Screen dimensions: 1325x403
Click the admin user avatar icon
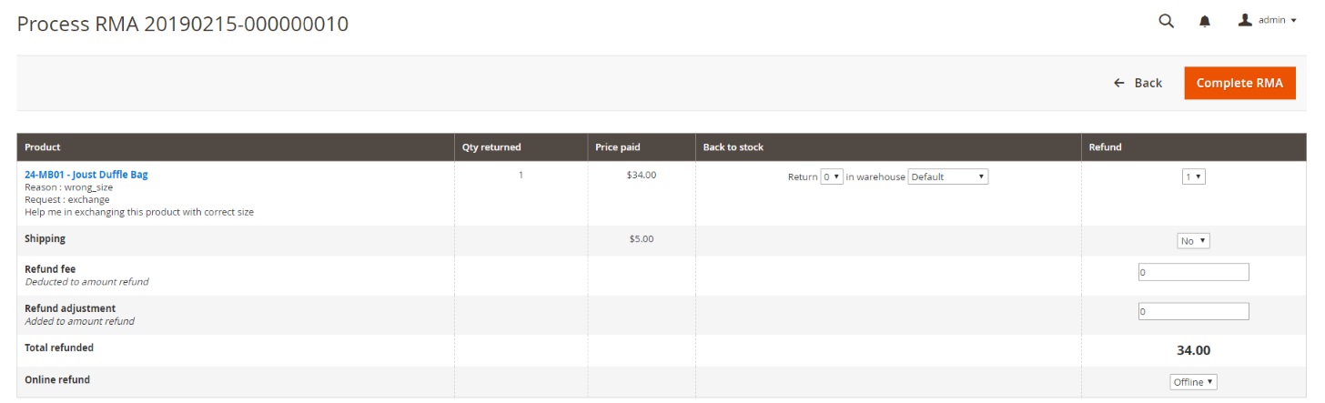(1245, 20)
